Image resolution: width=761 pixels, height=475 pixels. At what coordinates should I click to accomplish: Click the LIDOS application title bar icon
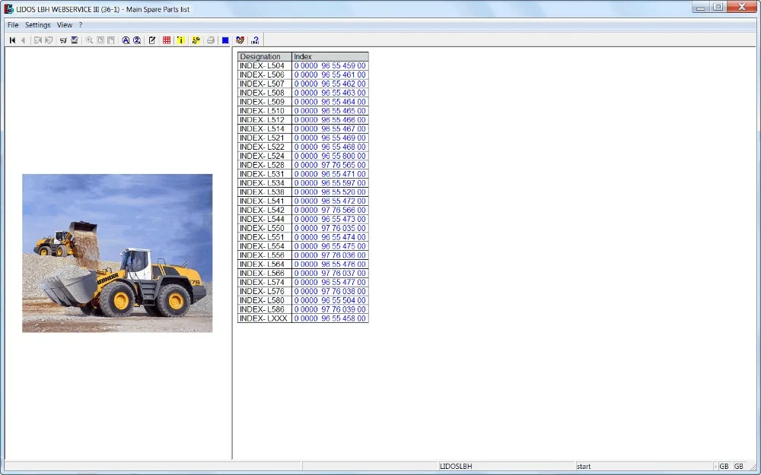[8, 8]
